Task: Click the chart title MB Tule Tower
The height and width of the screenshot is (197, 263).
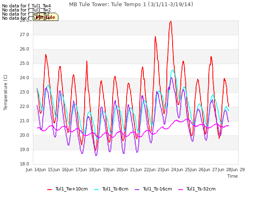Action: [131, 5]
